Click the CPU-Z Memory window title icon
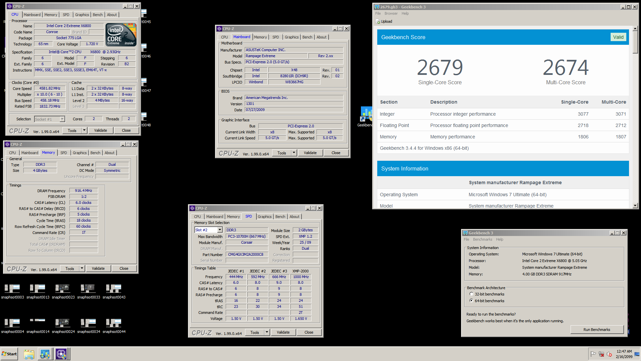Viewport: 641px width, 361px height. [x=7, y=144]
